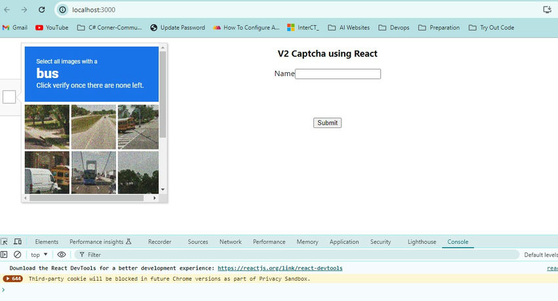The width and height of the screenshot is (558, 301).
Task: Open the Devops bookmark folder
Action: tap(394, 28)
